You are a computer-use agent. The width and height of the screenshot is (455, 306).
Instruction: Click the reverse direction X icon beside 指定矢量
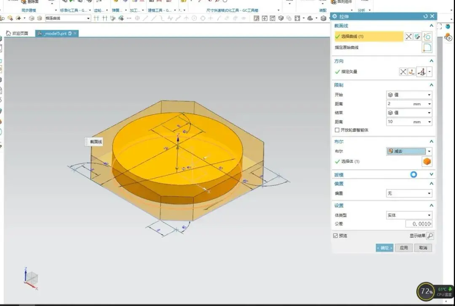(403, 72)
